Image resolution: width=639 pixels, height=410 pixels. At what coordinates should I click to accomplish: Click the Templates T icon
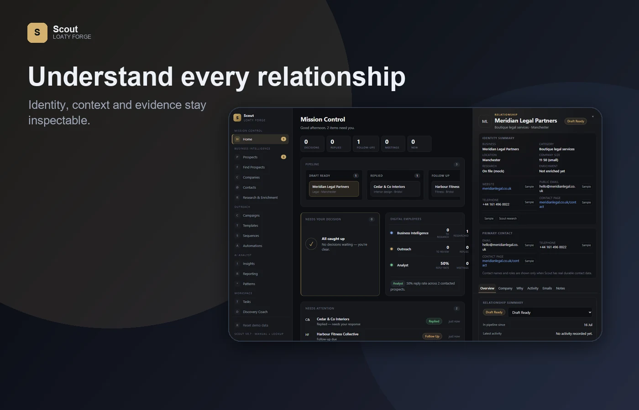[x=237, y=225]
